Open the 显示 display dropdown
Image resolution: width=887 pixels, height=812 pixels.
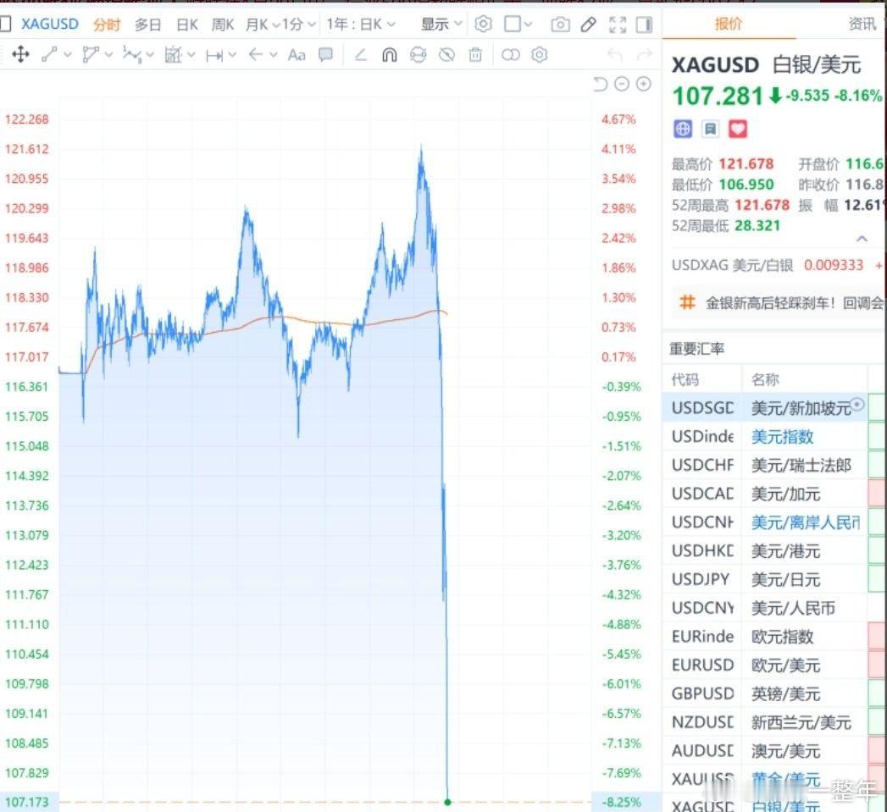click(x=435, y=25)
